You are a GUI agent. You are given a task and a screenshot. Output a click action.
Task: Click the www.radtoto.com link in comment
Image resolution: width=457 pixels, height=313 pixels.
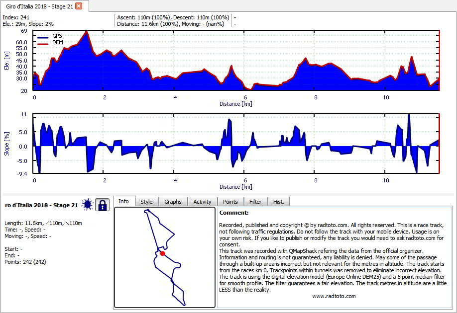click(334, 296)
